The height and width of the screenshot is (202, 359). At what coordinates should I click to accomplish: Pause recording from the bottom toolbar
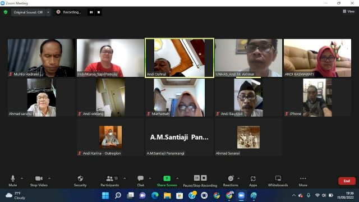(197, 178)
